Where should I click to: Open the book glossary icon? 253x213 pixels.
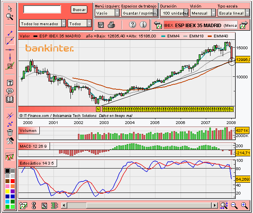10,99
